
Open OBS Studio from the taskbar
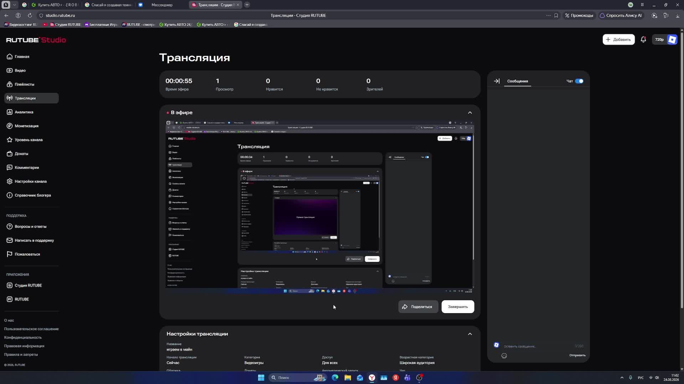[x=419, y=378]
